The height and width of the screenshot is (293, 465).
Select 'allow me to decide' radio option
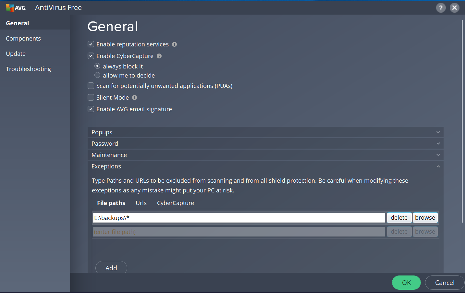[97, 75]
